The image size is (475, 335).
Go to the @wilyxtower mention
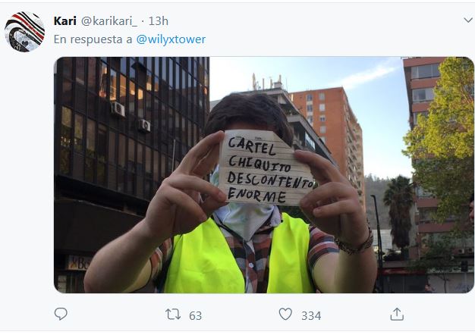point(171,39)
